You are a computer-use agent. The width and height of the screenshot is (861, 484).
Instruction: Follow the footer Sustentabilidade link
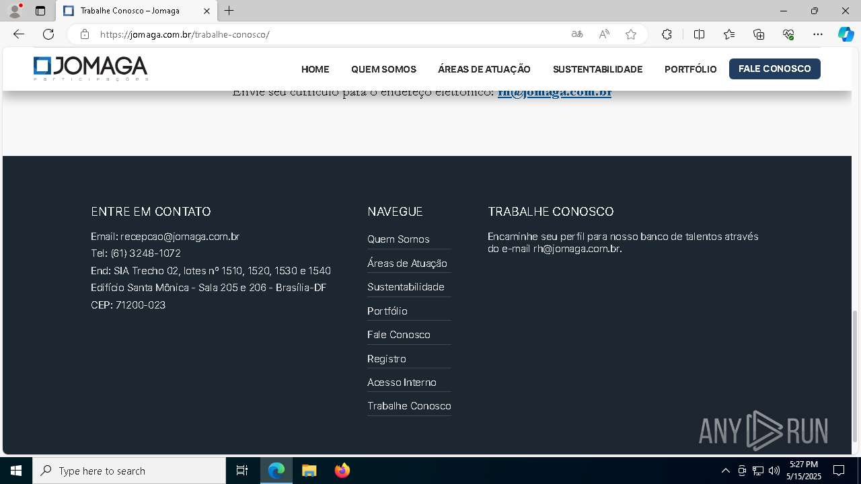[406, 287]
